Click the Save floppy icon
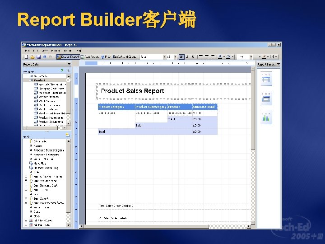 tap(38, 56)
